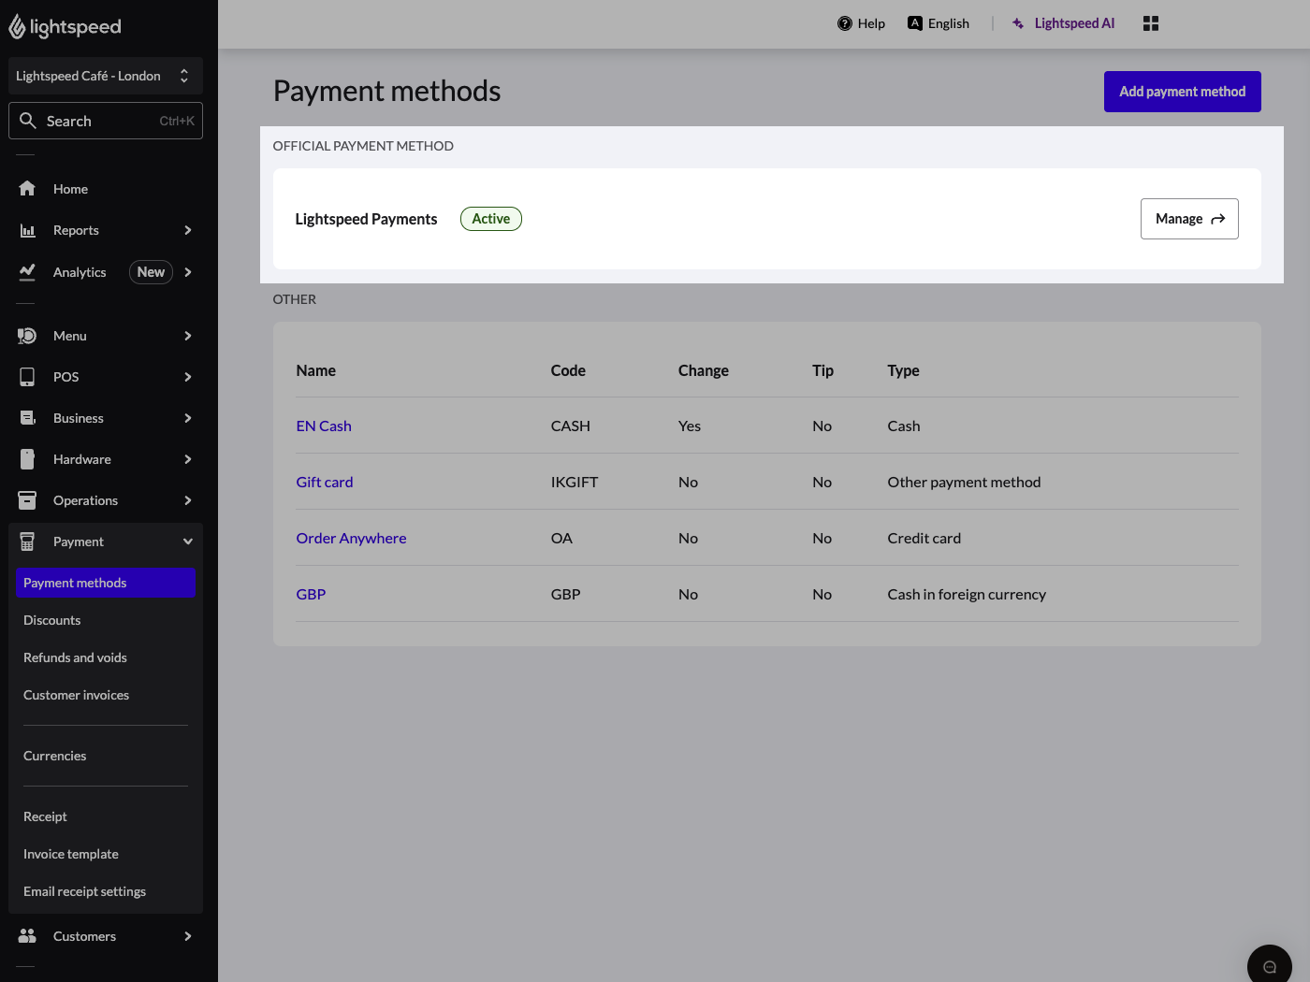
Task: Open the Lightspeed Café - London location selector
Action: pyautogui.click(x=105, y=75)
